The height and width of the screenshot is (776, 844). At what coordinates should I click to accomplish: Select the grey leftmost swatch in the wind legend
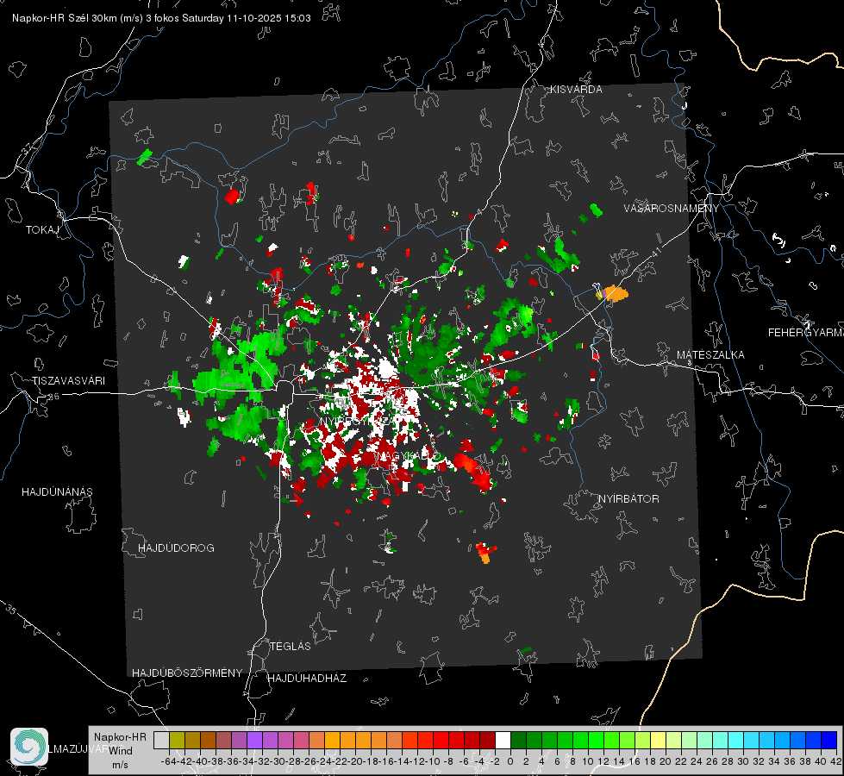click(161, 740)
